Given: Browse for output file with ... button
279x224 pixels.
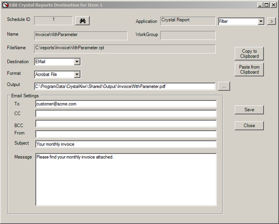Looking at the screenshot, I should [x=224, y=86].
